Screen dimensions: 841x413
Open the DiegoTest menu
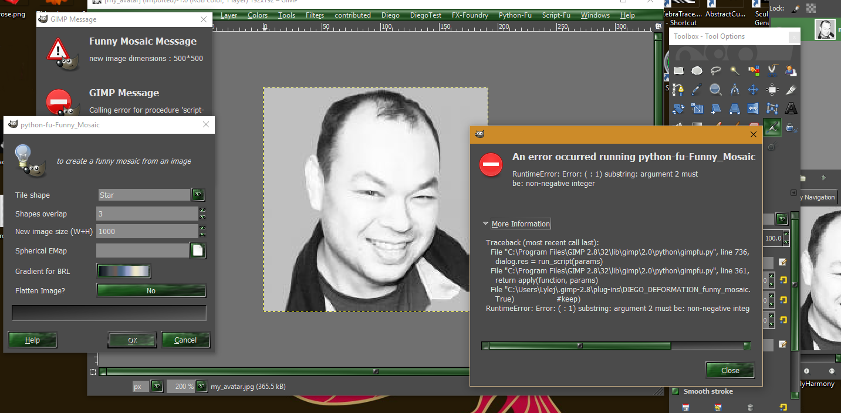[x=426, y=15]
